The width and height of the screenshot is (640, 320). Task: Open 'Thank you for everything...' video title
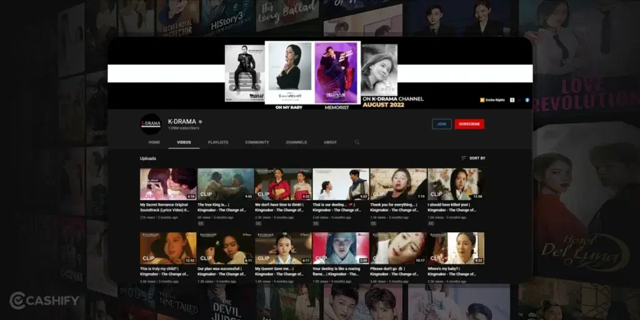395,207
